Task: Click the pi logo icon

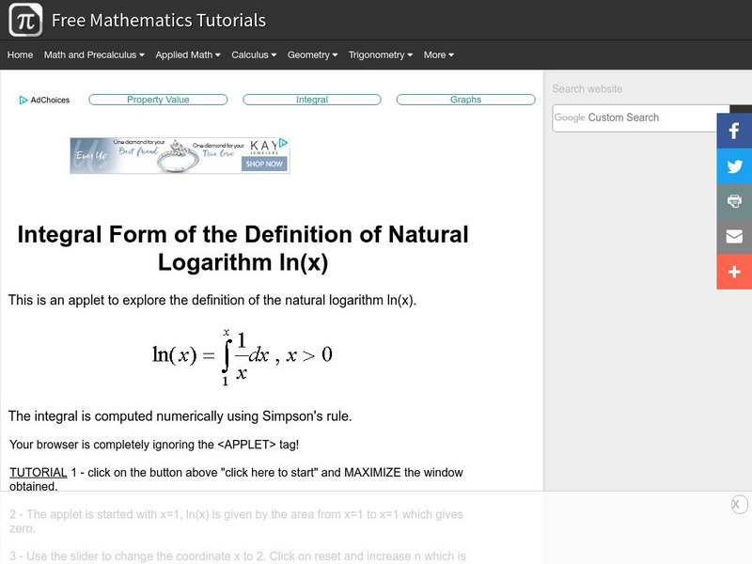Action: [25, 20]
